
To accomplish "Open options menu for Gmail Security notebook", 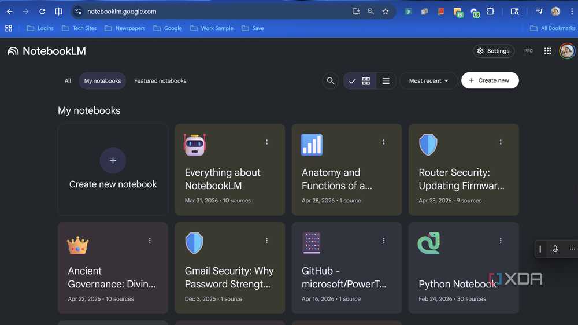I will pos(266,241).
